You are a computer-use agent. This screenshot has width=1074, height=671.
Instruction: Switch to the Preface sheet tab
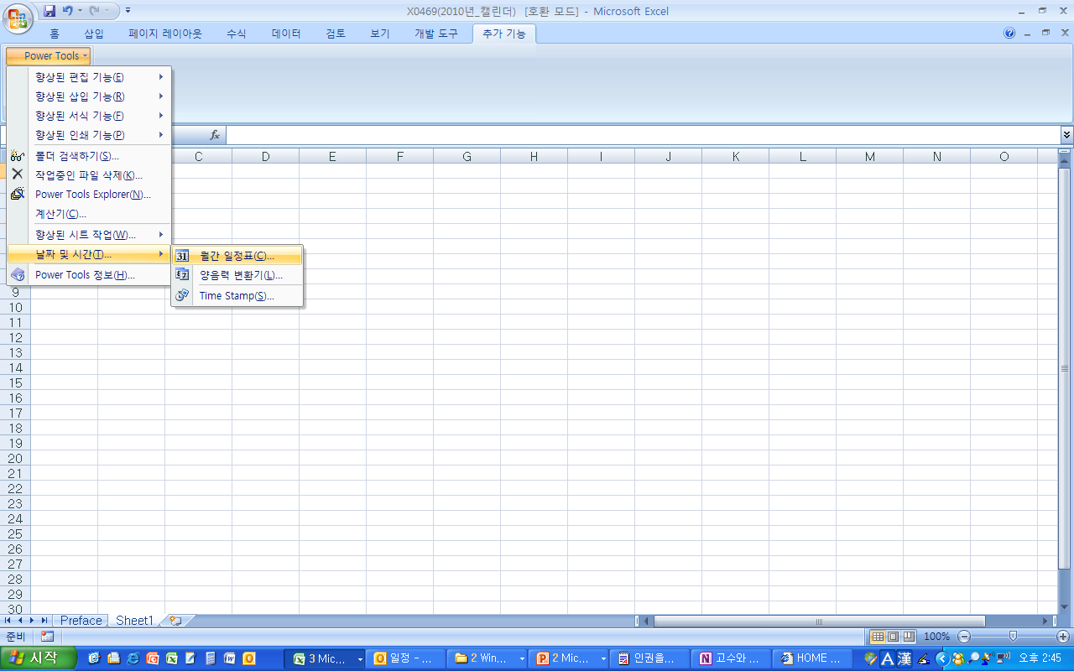pyautogui.click(x=81, y=621)
